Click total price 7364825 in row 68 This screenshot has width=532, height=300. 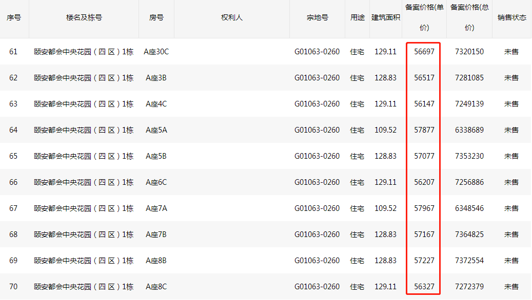[x=469, y=234]
